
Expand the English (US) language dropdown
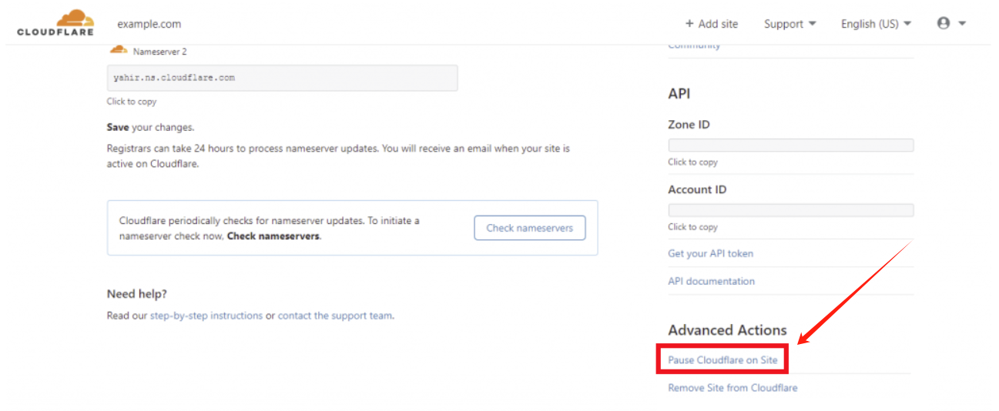[876, 24]
